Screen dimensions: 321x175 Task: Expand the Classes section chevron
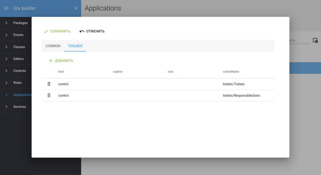click(x=6, y=47)
